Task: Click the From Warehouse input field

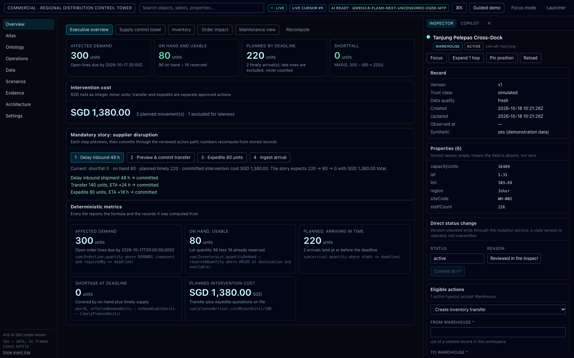Action: 498,332
